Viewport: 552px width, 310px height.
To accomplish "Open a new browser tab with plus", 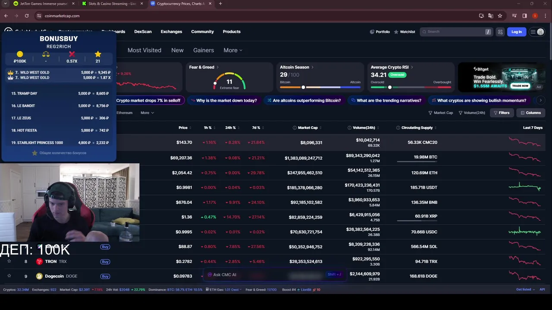I will pyautogui.click(x=220, y=3).
